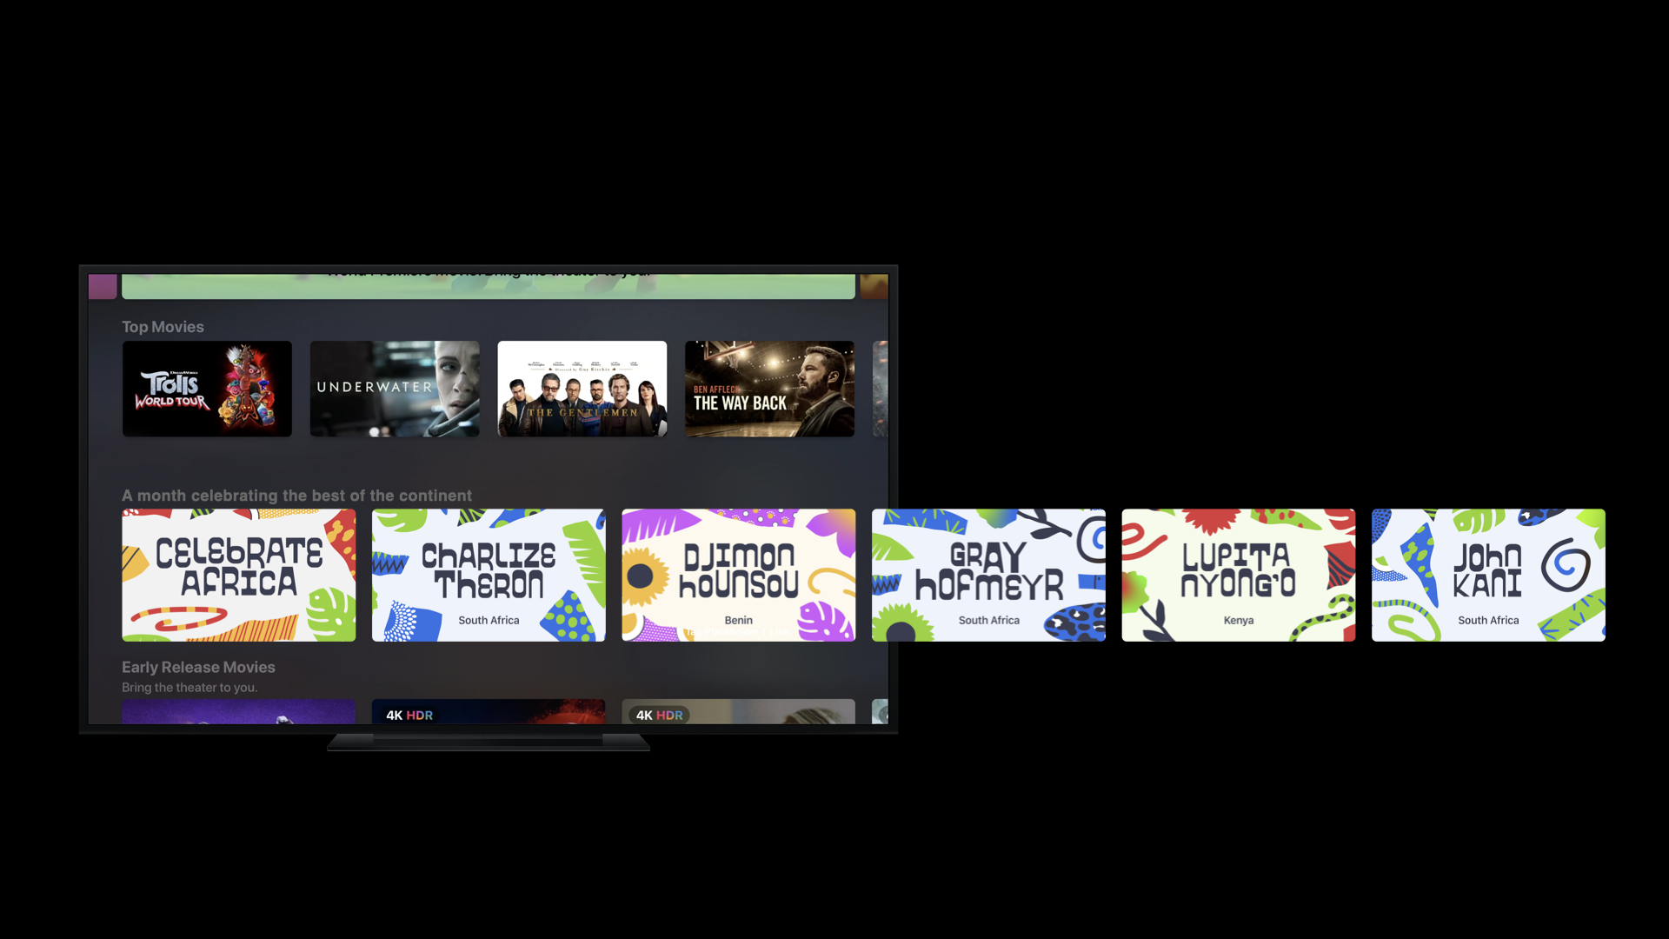Click the 'Bring the theater to you.' subtitle

pyautogui.click(x=190, y=687)
